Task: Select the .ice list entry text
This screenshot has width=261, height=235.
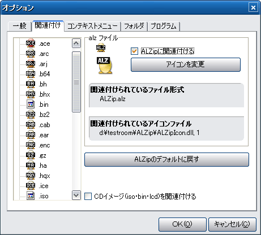Action: pos(44,186)
